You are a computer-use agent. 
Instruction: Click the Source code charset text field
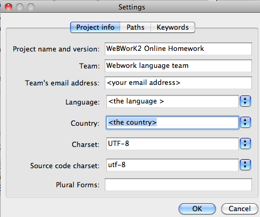(x=172, y=165)
